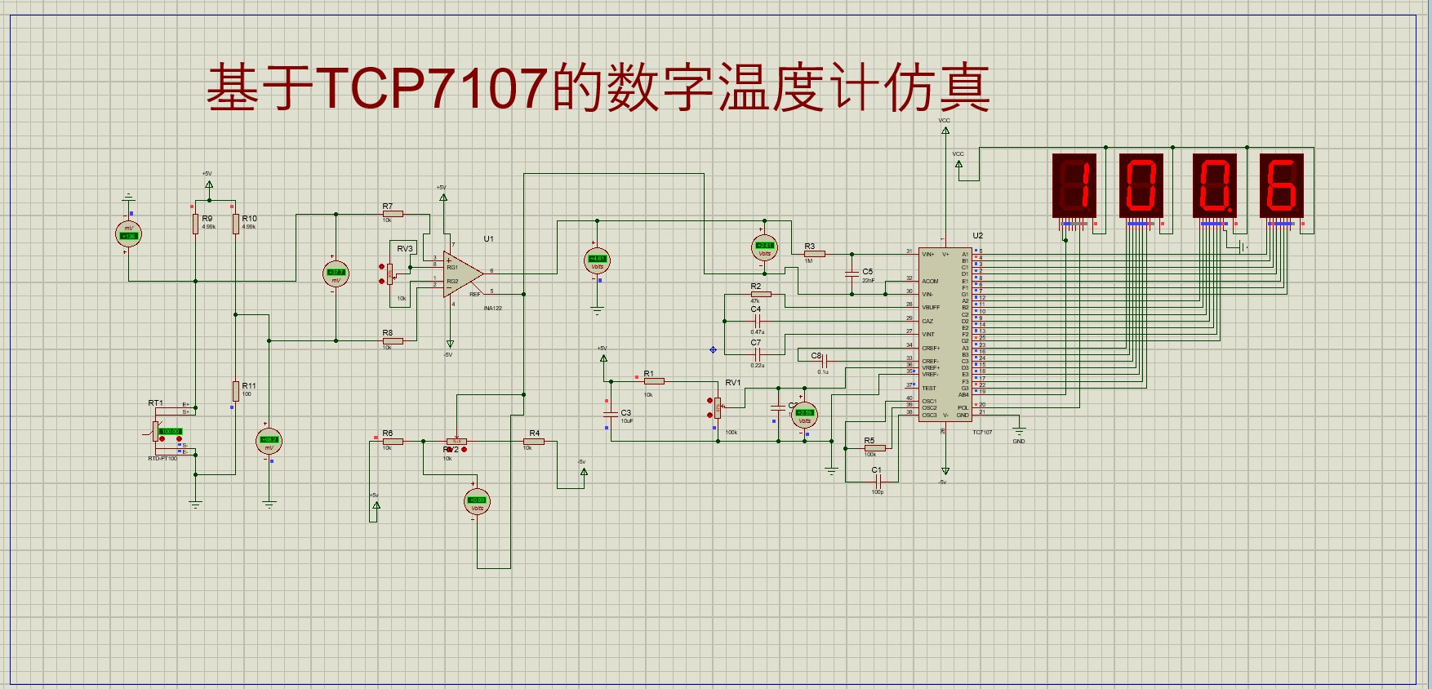The height and width of the screenshot is (689, 1432).
Task: Click the red schematic title text
Action: pos(598,87)
